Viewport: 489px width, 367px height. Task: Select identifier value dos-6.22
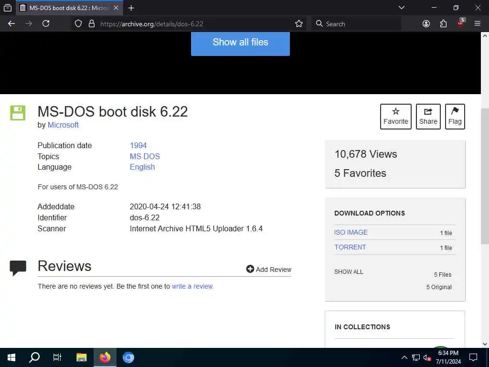[x=144, y=217]
